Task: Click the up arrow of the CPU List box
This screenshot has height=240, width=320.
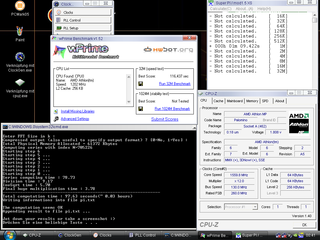Action: [x=129, y=77]
